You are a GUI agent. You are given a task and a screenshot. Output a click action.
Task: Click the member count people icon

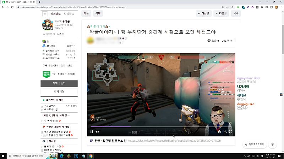pos(44,46)
